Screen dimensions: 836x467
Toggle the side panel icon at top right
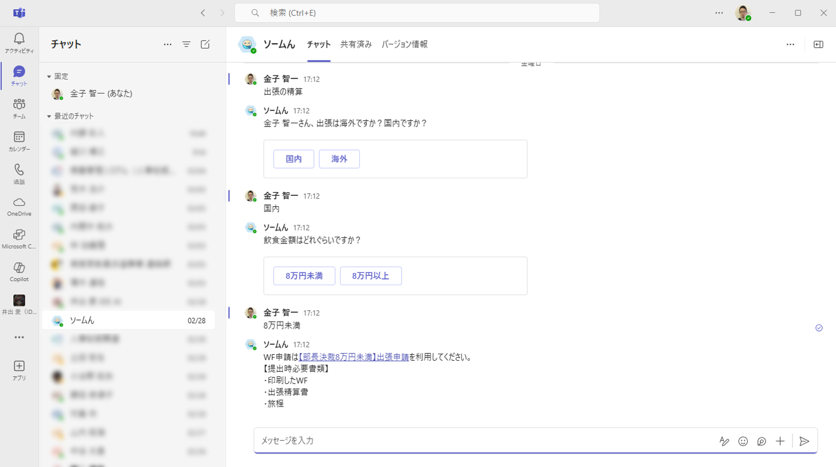point(819,44)
